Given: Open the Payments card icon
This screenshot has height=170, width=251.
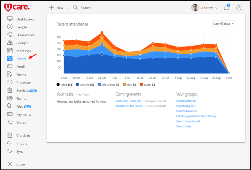Looking at the screenshot, I should click(x=10, y=114).
